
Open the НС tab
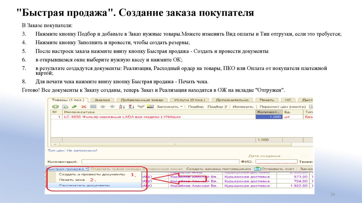point(288,100)
